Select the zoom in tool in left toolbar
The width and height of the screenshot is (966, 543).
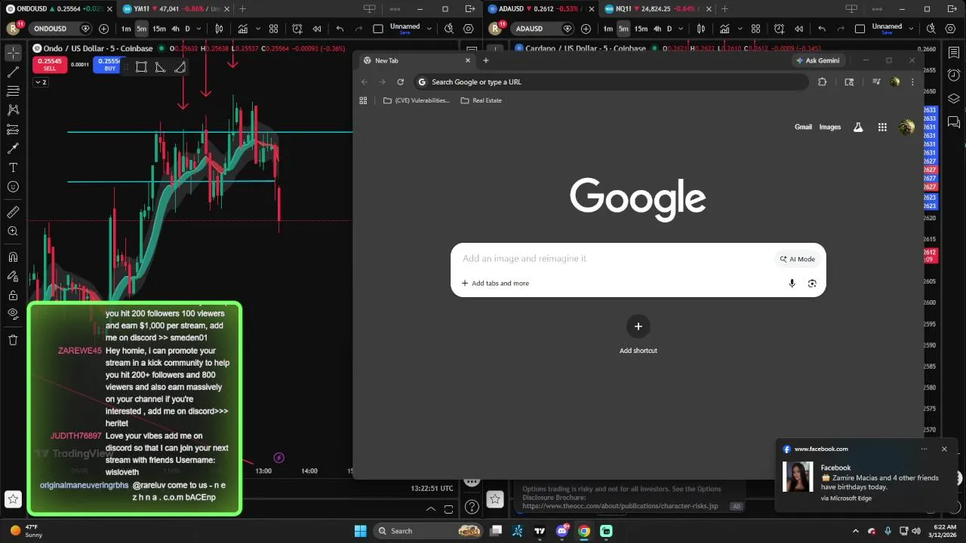13,232
